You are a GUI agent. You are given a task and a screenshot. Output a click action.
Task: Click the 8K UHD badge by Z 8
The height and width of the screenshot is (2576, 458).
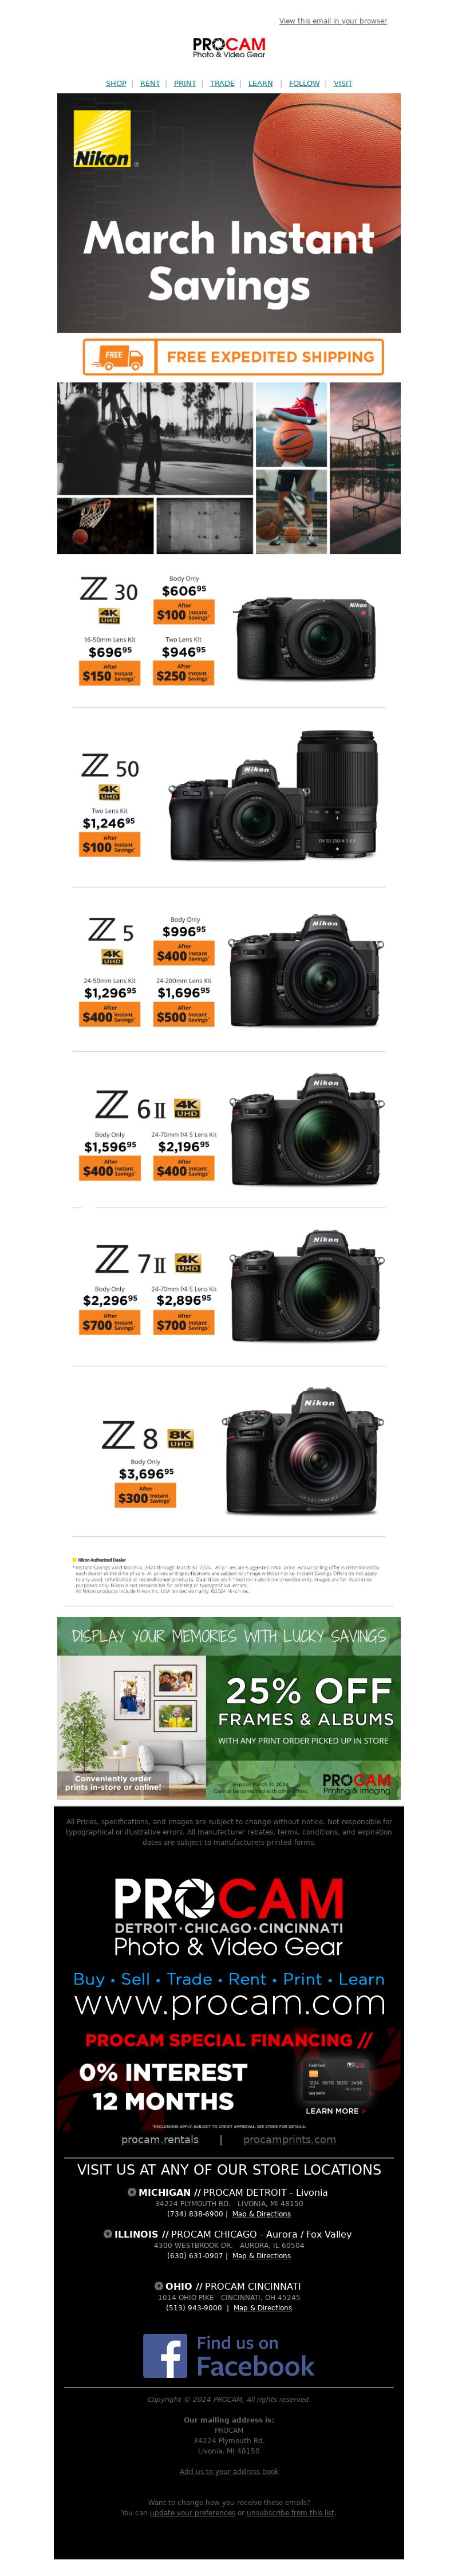point(180,1438)
